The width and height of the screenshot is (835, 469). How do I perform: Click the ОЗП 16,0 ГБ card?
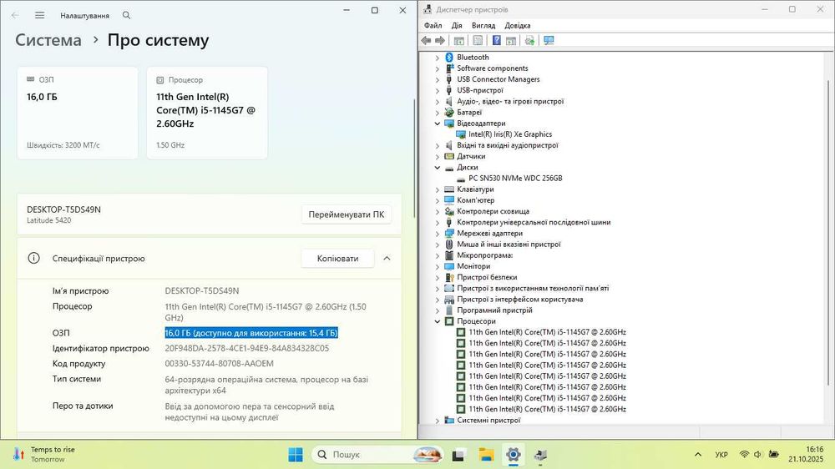coord(78,113)
